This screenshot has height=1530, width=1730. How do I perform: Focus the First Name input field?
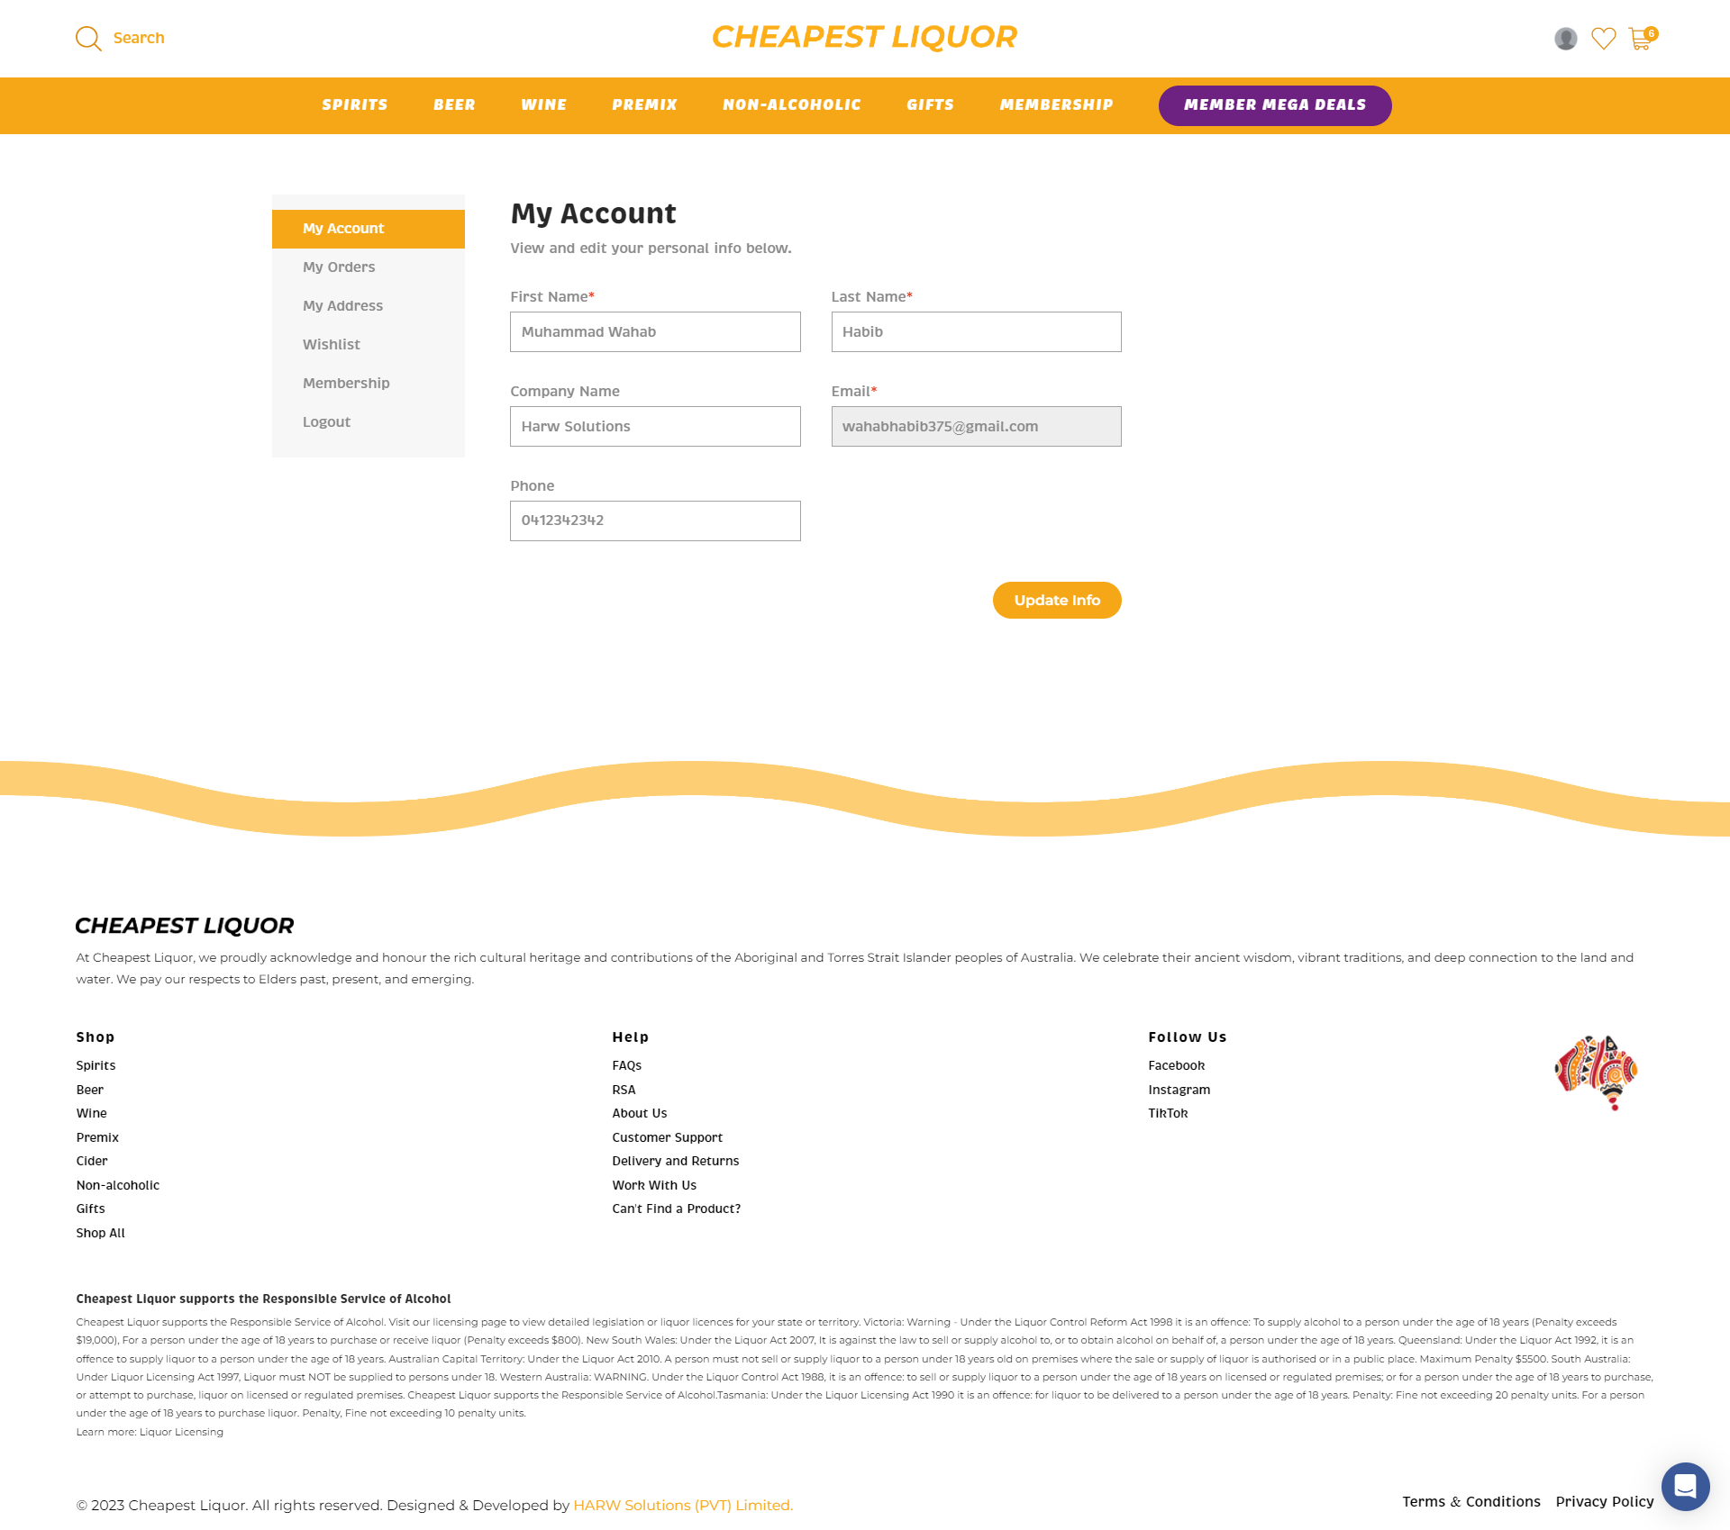655,332
